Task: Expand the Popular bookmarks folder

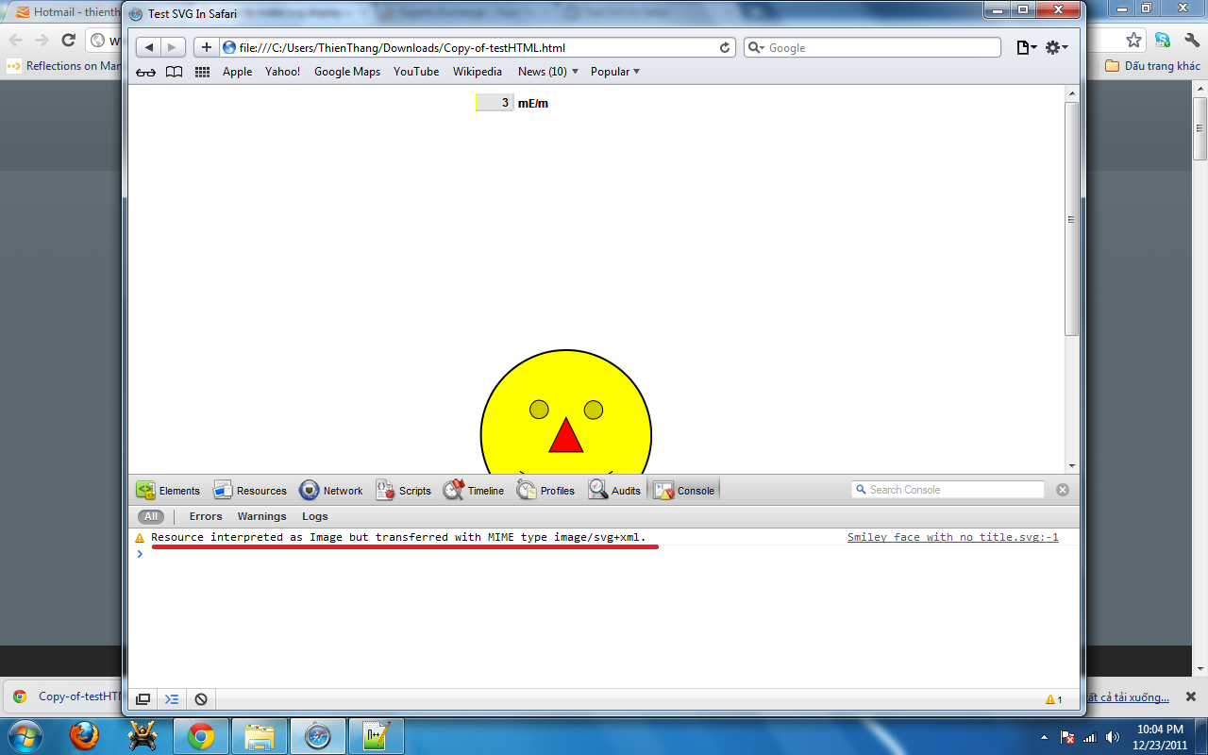Action: click(x=615, y=72)
